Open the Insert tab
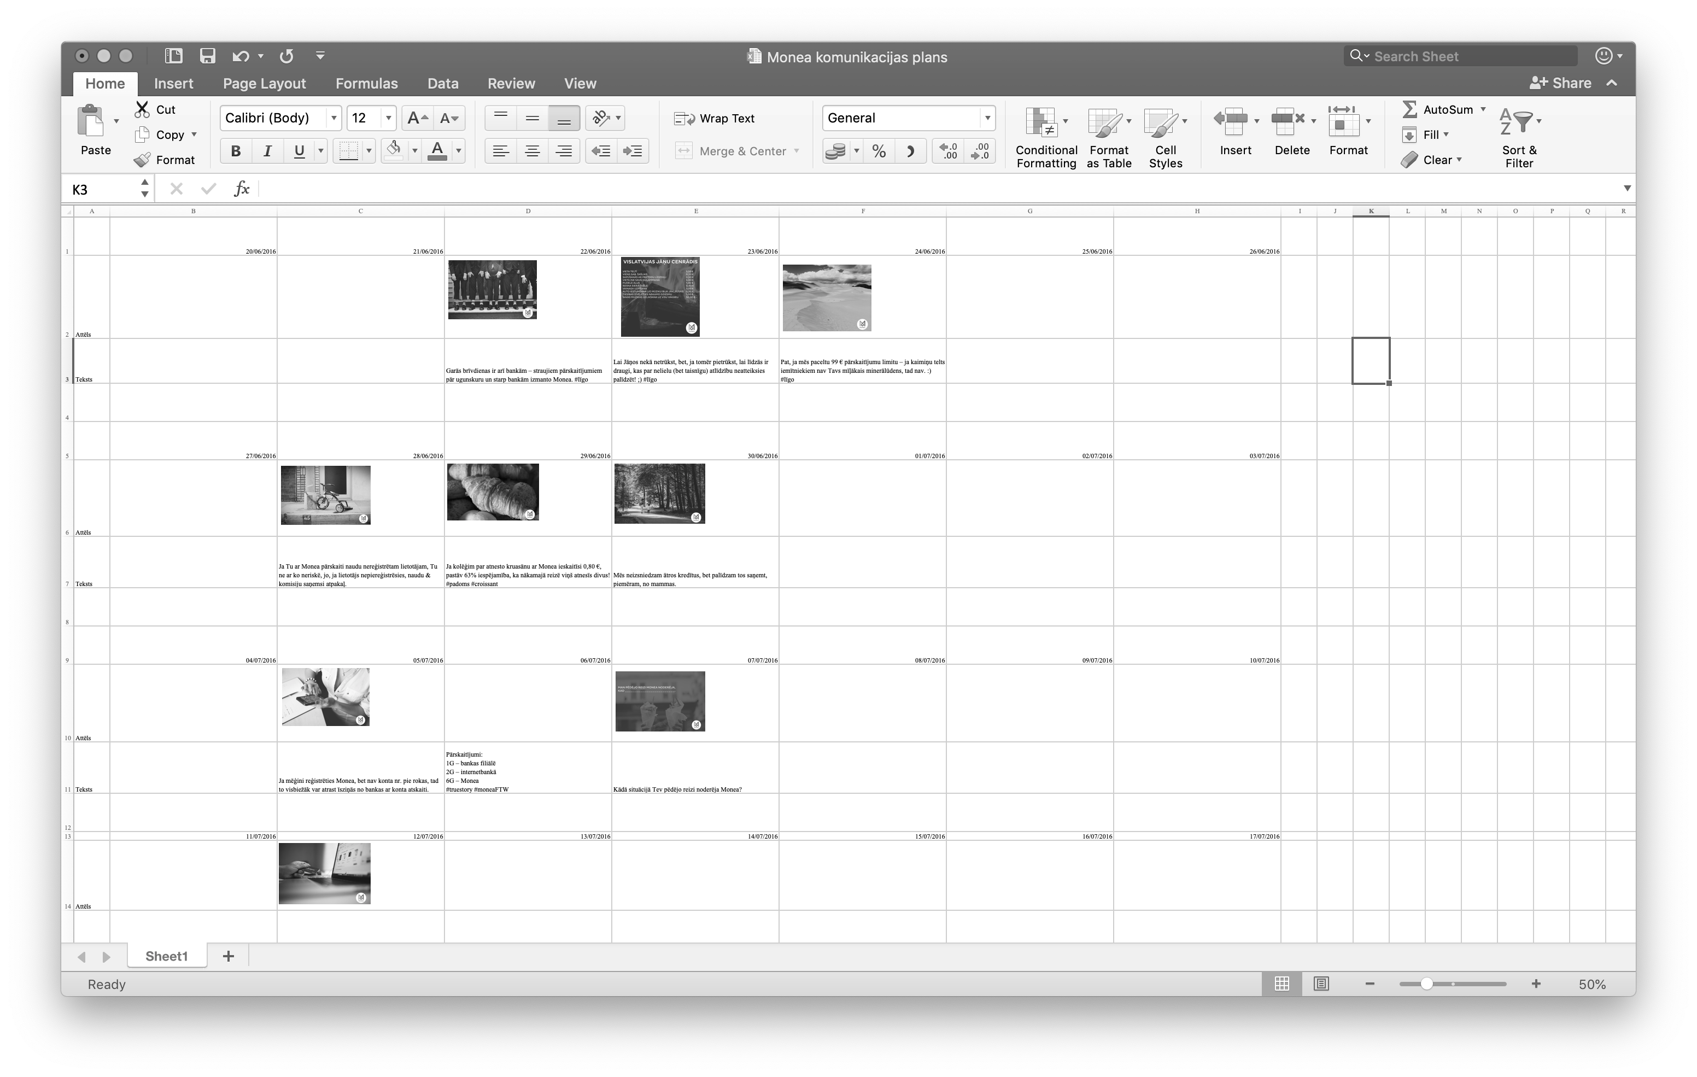The width and height of the screenshot is (1697, 1077). point(173,83)
